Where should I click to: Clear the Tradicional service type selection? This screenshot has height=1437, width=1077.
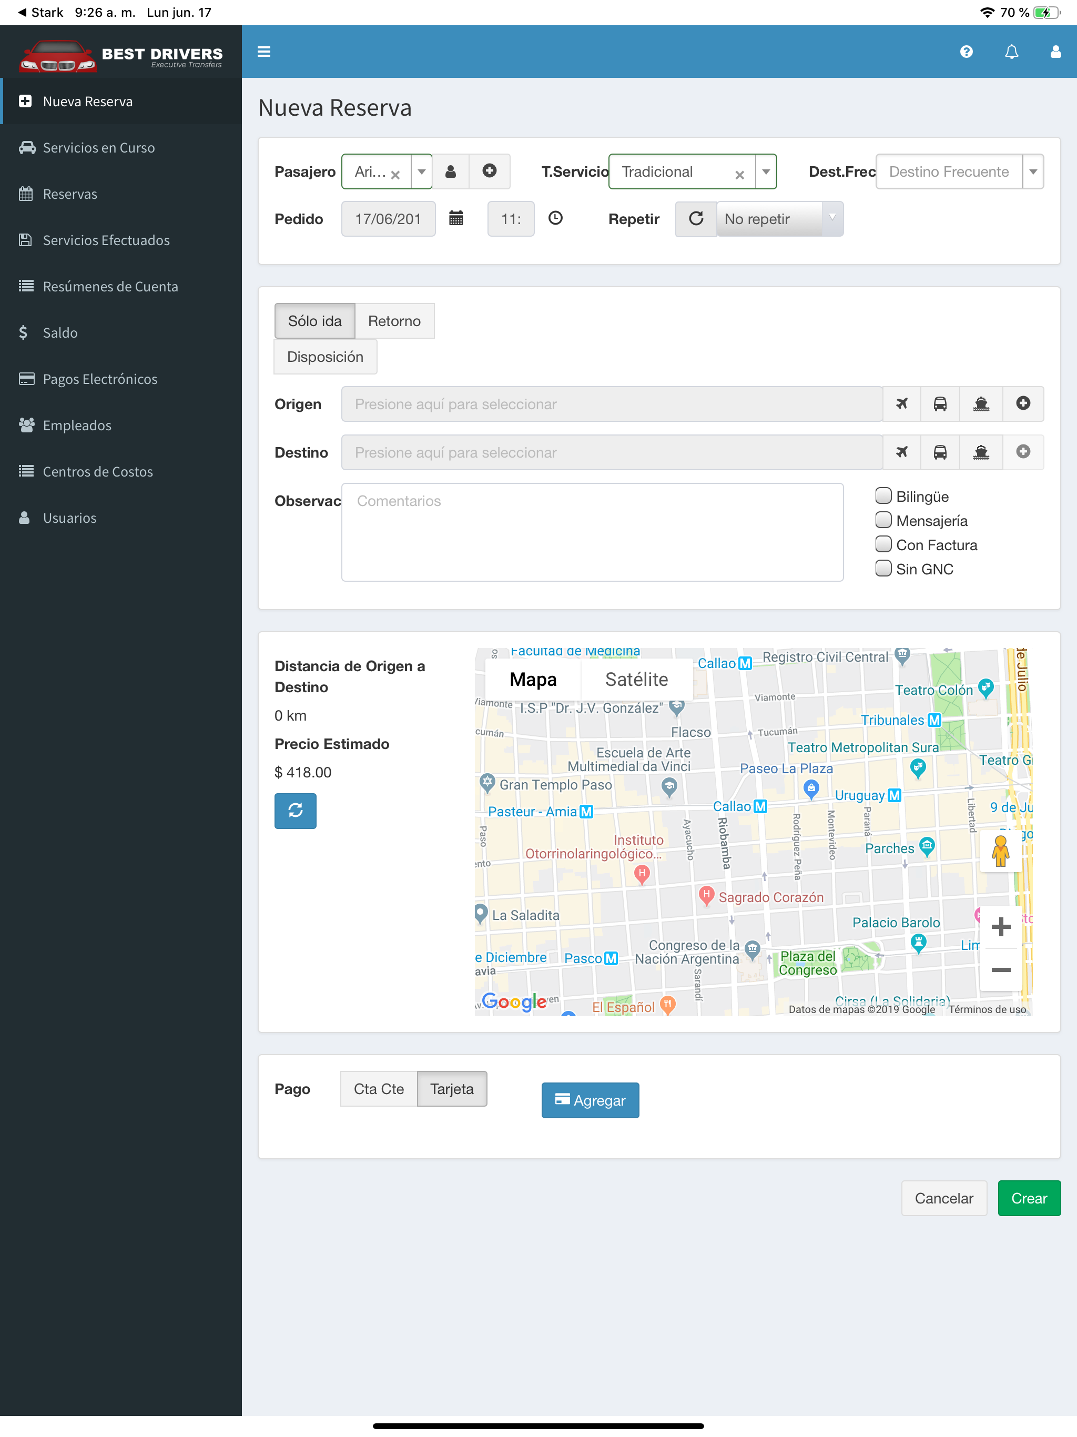pos(739,174)
